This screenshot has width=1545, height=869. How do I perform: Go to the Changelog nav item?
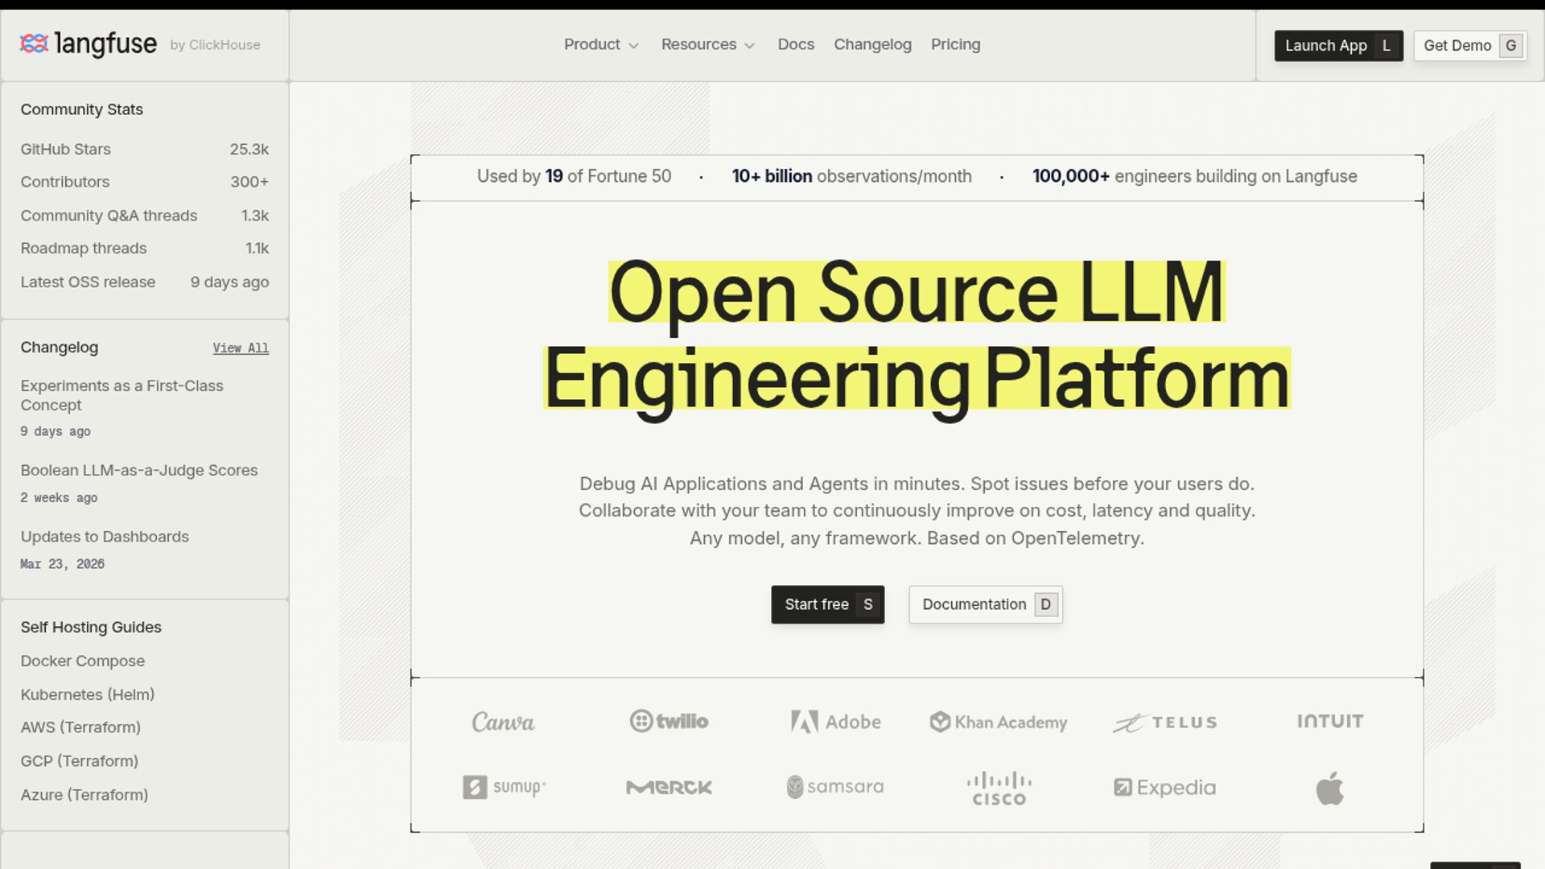tap(872, 44)
